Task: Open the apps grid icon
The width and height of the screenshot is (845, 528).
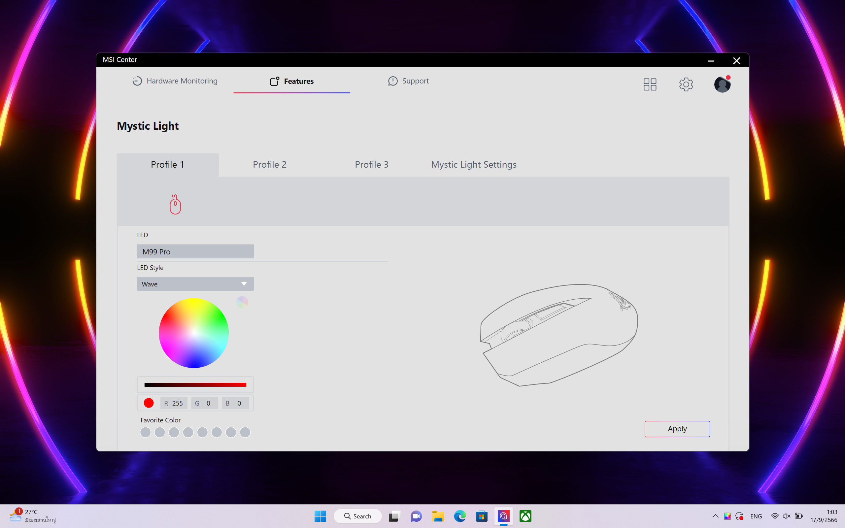Action: click(650, 84)
